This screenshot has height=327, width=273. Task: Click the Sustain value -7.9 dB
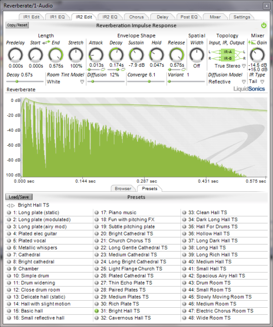[x=136, y=65]
